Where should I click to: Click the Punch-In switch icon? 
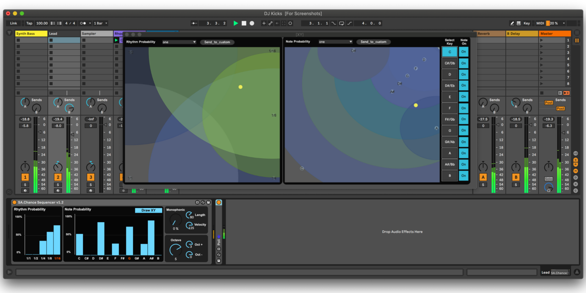(x=334, y=23)
